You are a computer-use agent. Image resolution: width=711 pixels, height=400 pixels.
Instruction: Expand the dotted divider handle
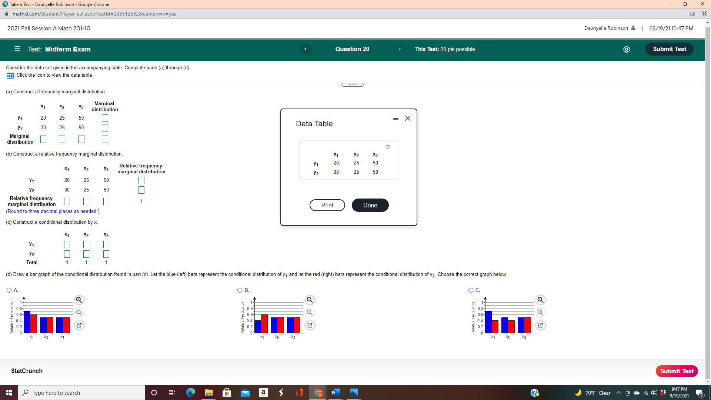click(352, 85)
